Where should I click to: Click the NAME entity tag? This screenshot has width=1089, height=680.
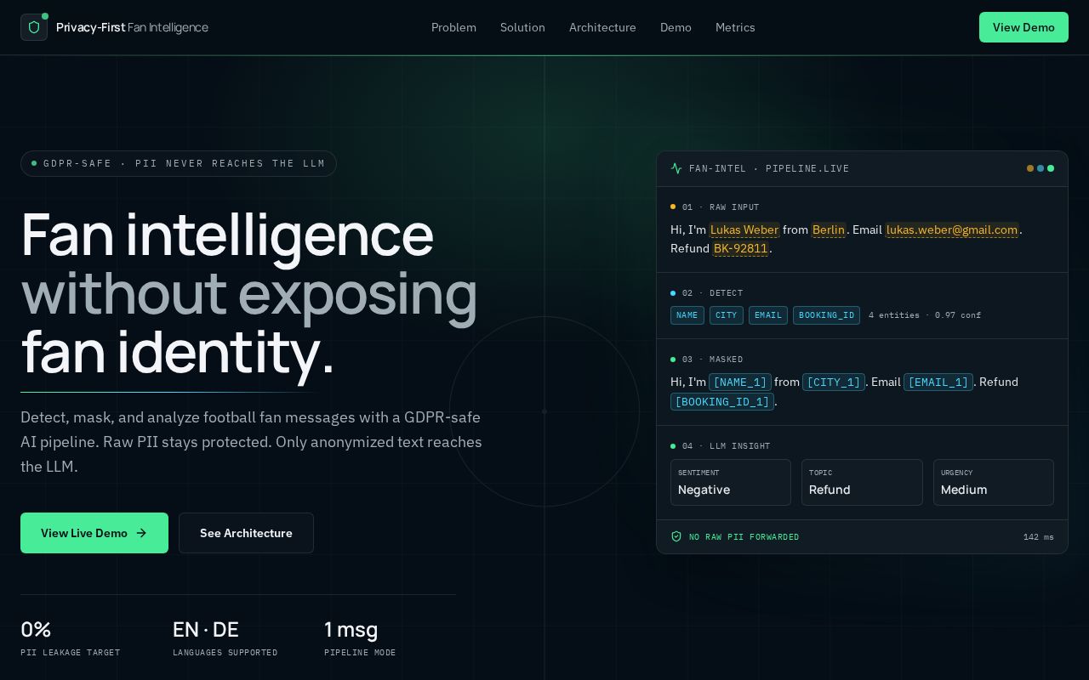tap(687, 315)
